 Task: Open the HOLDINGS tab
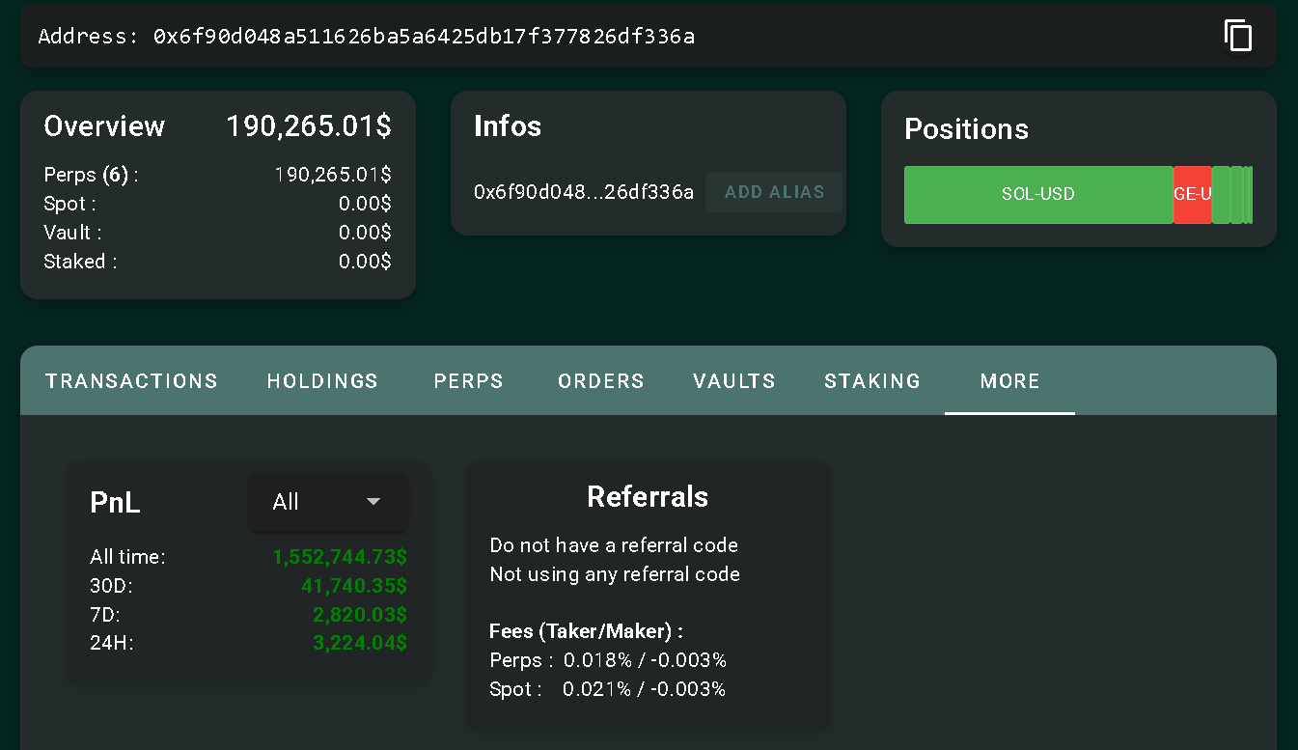coord(322,381)
